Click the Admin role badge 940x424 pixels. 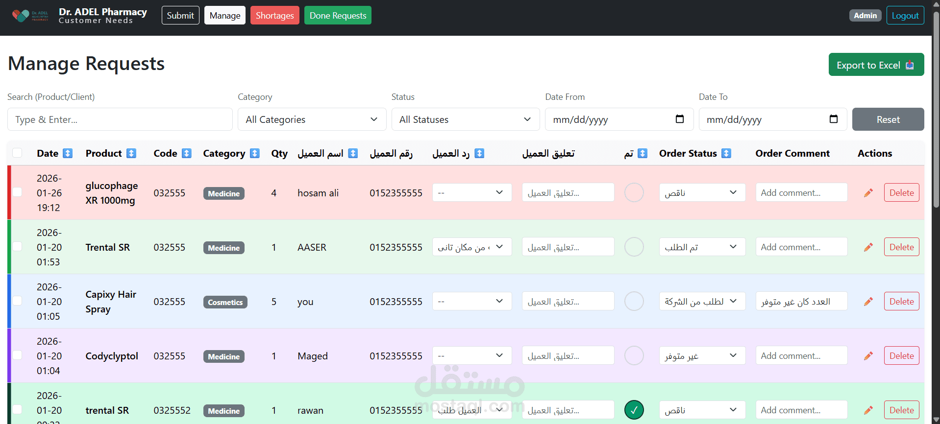tap(866, 15)
